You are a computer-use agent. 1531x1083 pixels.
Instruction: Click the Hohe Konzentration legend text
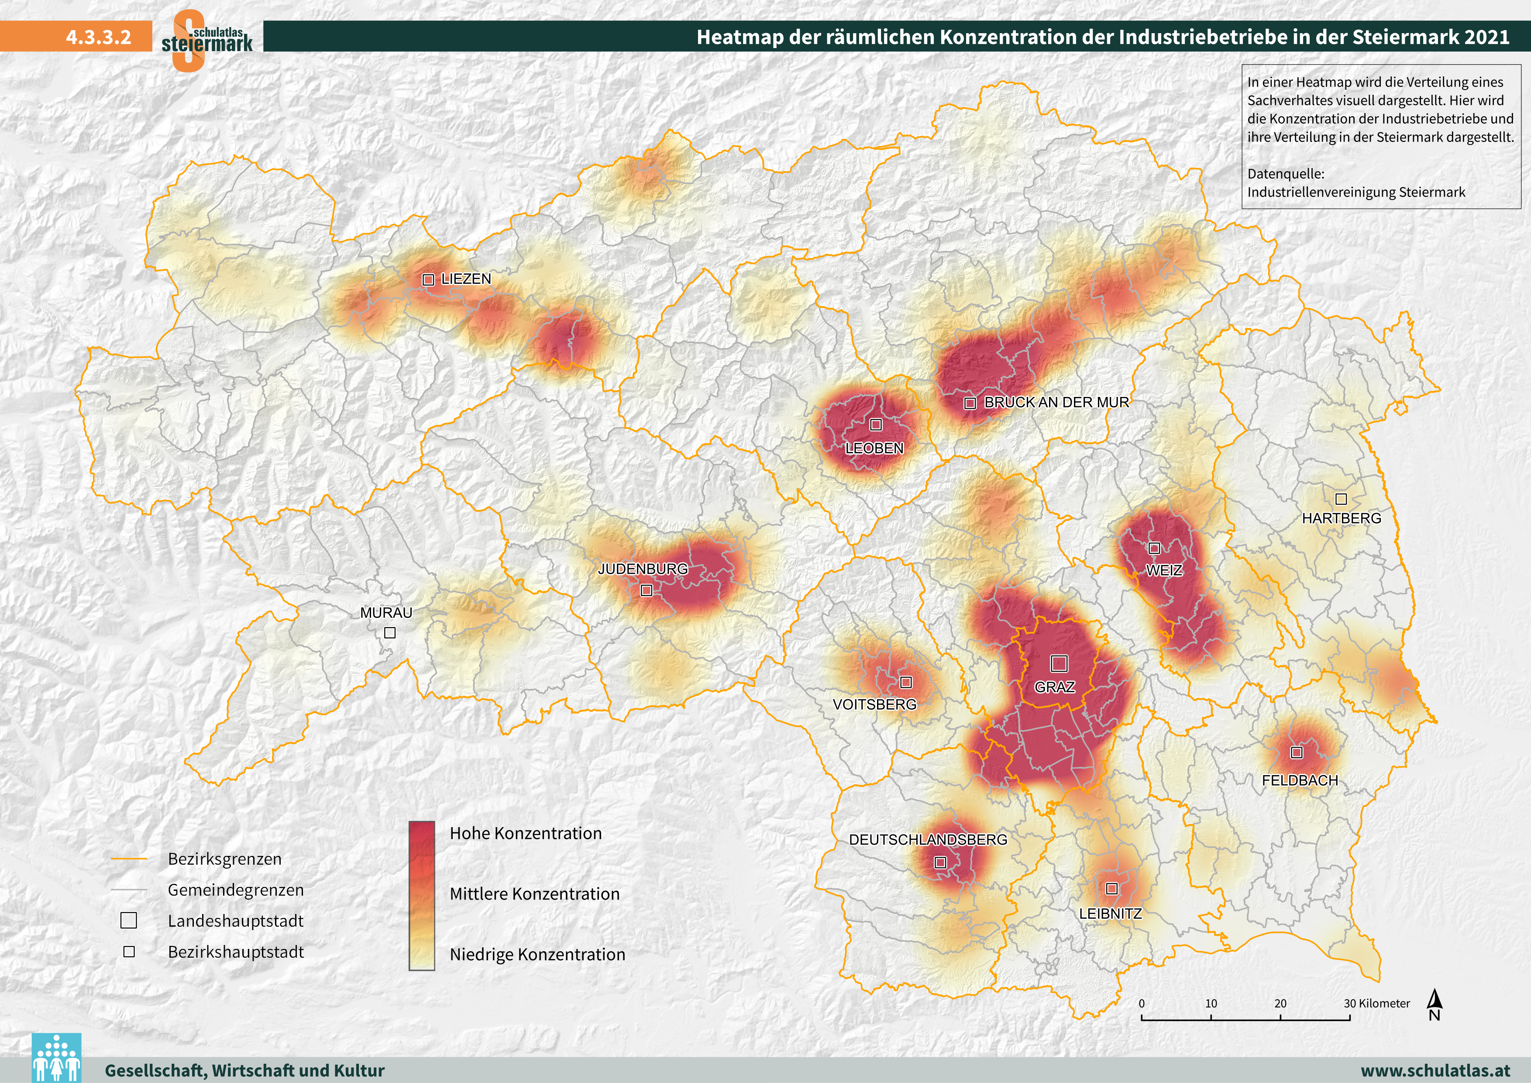coord(526,834)
